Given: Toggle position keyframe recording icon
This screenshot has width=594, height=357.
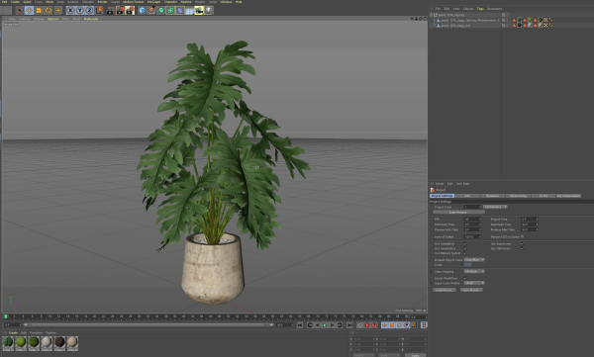Looking at the screenshot, I should tap(384, 325).
